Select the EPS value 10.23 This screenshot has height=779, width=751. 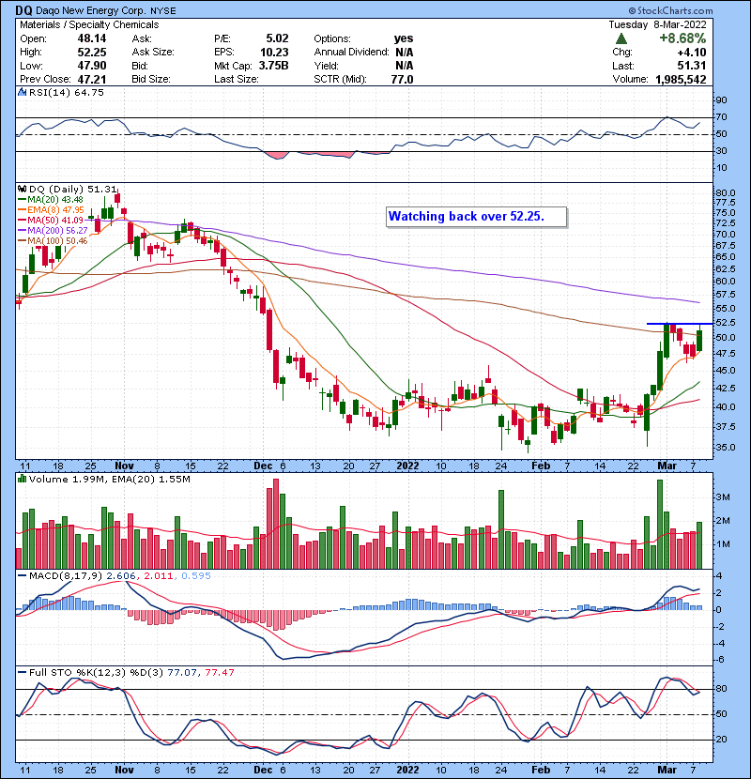pos(274,53)
